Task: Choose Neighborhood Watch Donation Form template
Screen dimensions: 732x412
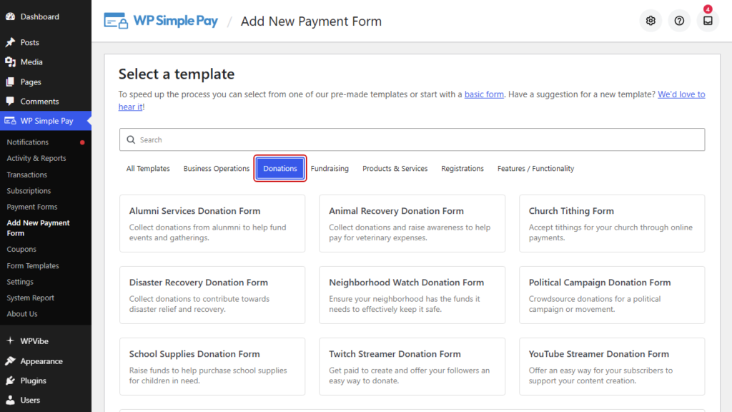Action: coord(412,295)
